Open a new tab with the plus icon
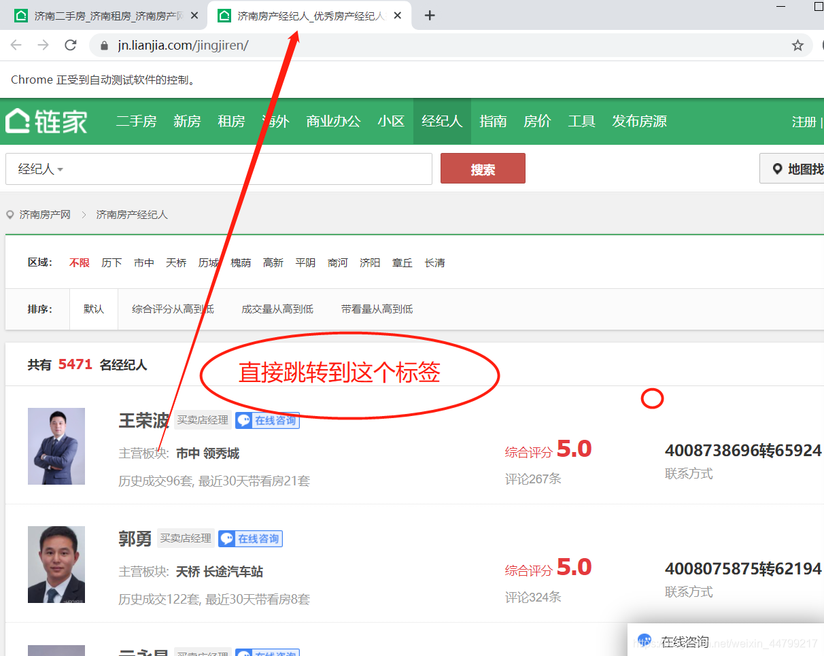Image resolution: width=824 pixels, height=656 pixels. click(430, 16)
